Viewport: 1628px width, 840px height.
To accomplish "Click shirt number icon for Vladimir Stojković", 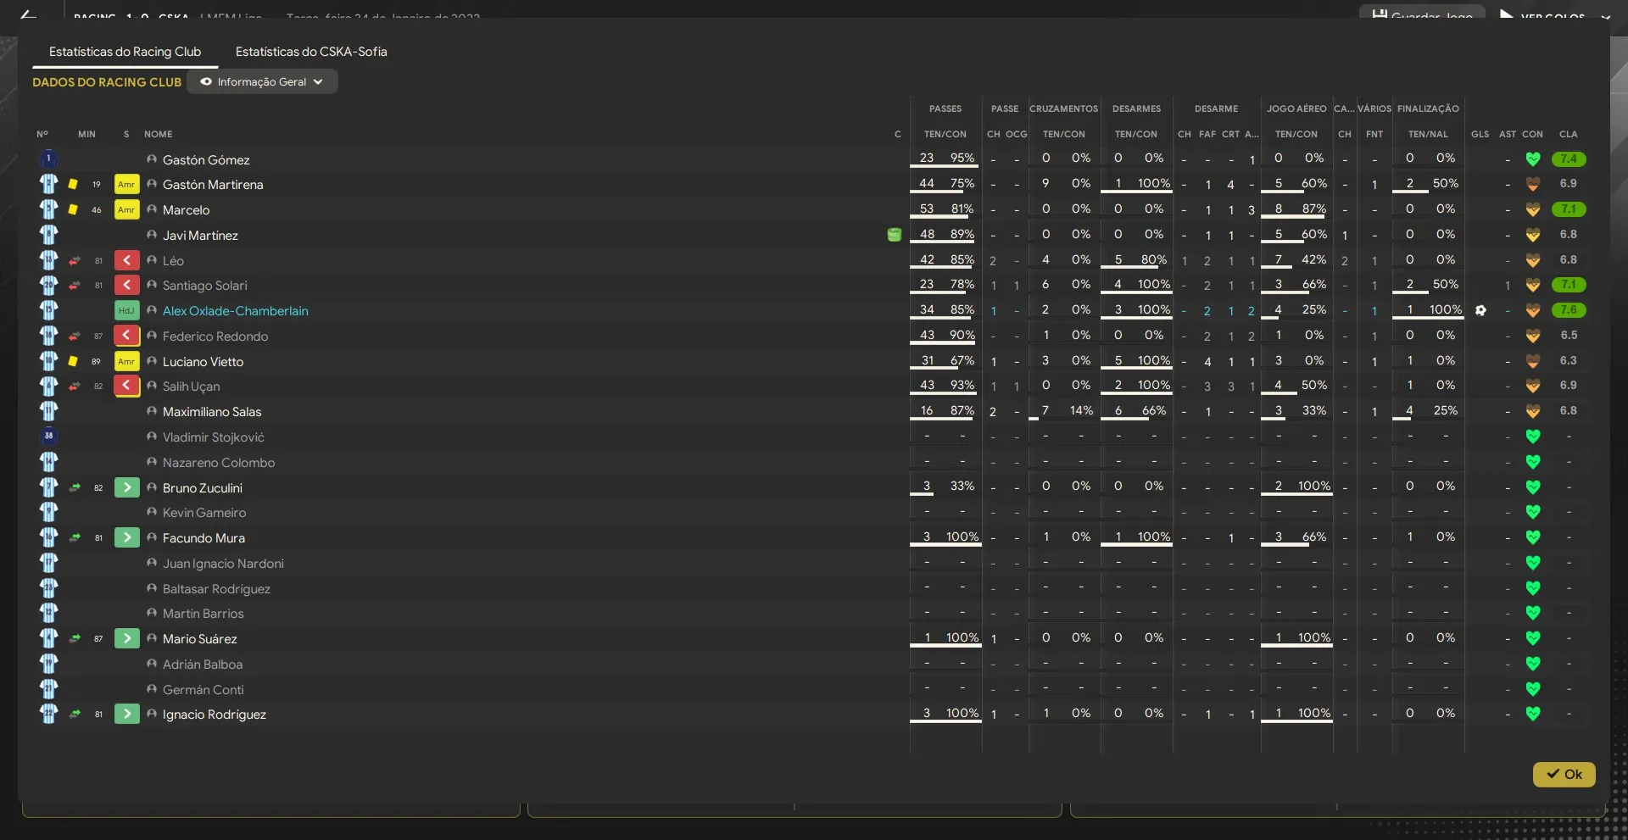I will pos(48,436).
